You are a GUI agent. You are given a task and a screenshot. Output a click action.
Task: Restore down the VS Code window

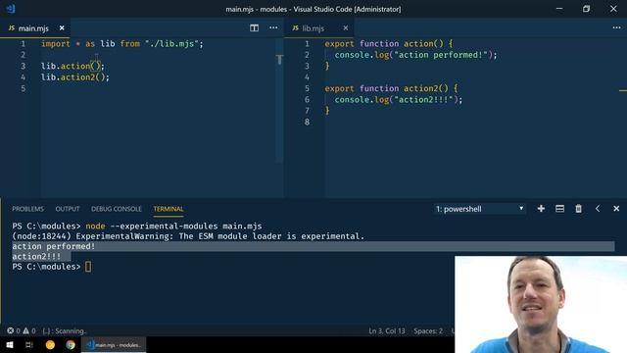tap(586, 9)
